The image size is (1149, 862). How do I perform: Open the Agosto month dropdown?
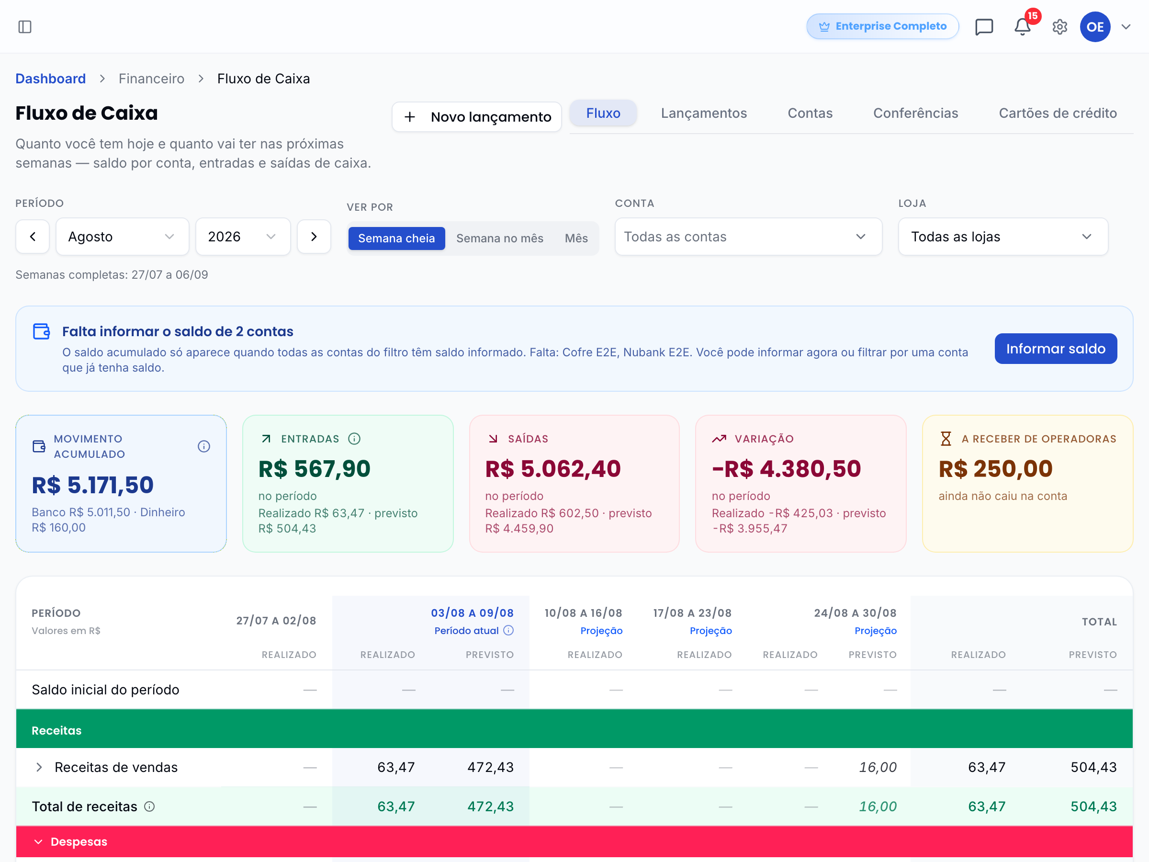pyautogui.click(x=123, y=237)
